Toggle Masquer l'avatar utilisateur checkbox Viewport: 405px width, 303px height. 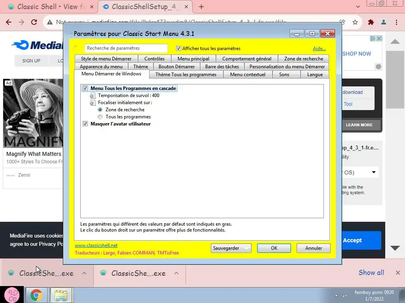(x=85, y=124)
